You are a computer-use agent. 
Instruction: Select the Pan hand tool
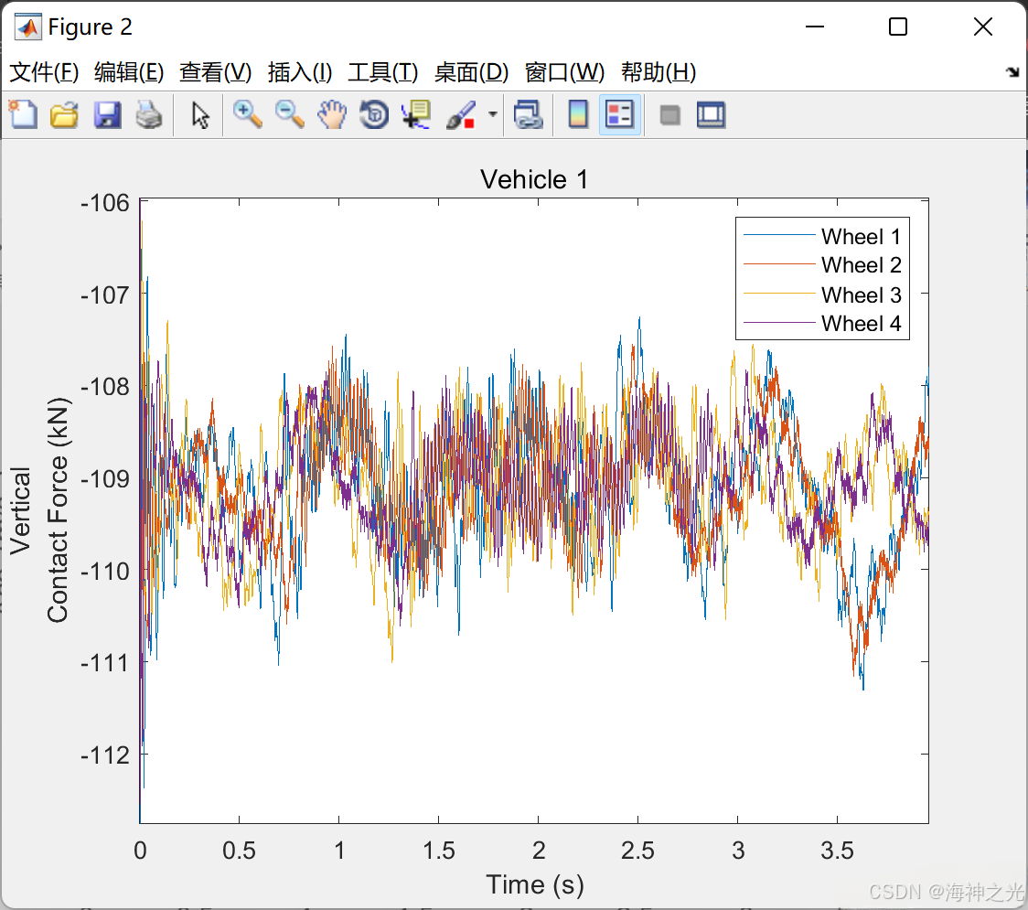[332, 114]
